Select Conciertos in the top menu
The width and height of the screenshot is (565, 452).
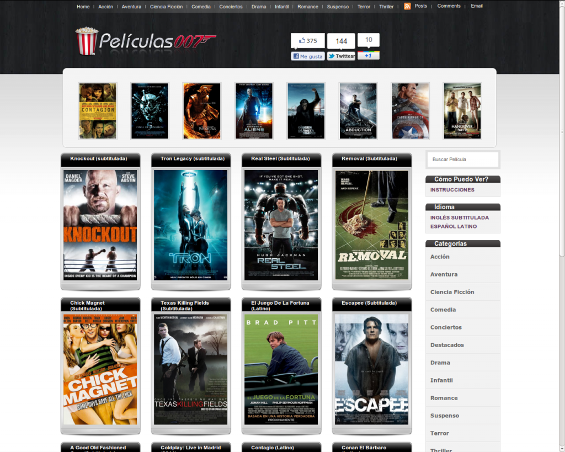(231, 7)
